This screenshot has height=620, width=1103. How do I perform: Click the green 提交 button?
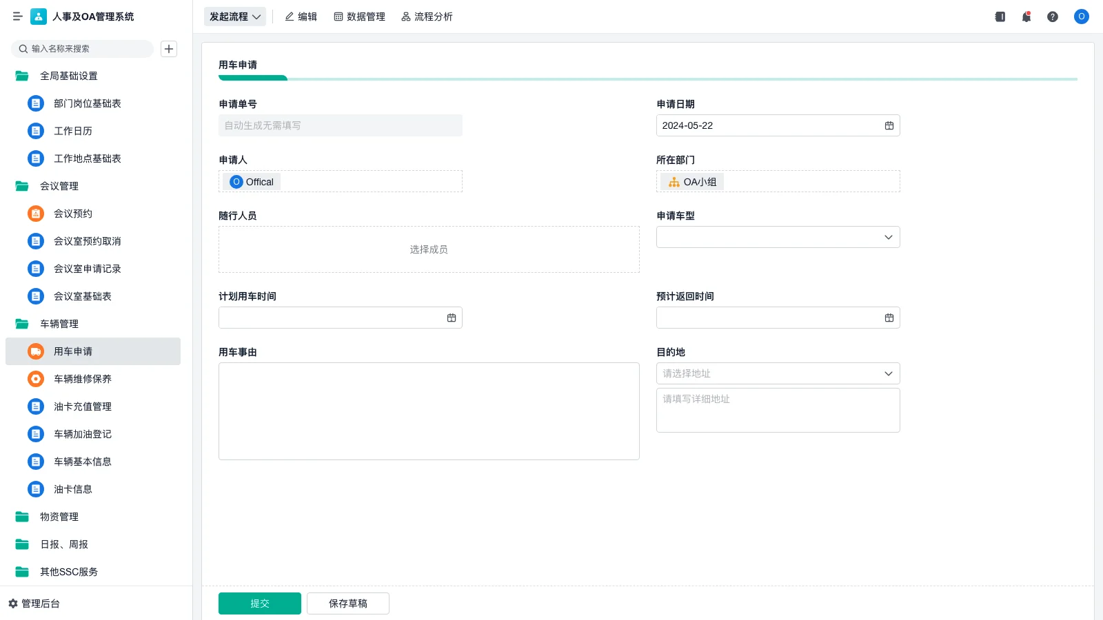pos(259,603)
